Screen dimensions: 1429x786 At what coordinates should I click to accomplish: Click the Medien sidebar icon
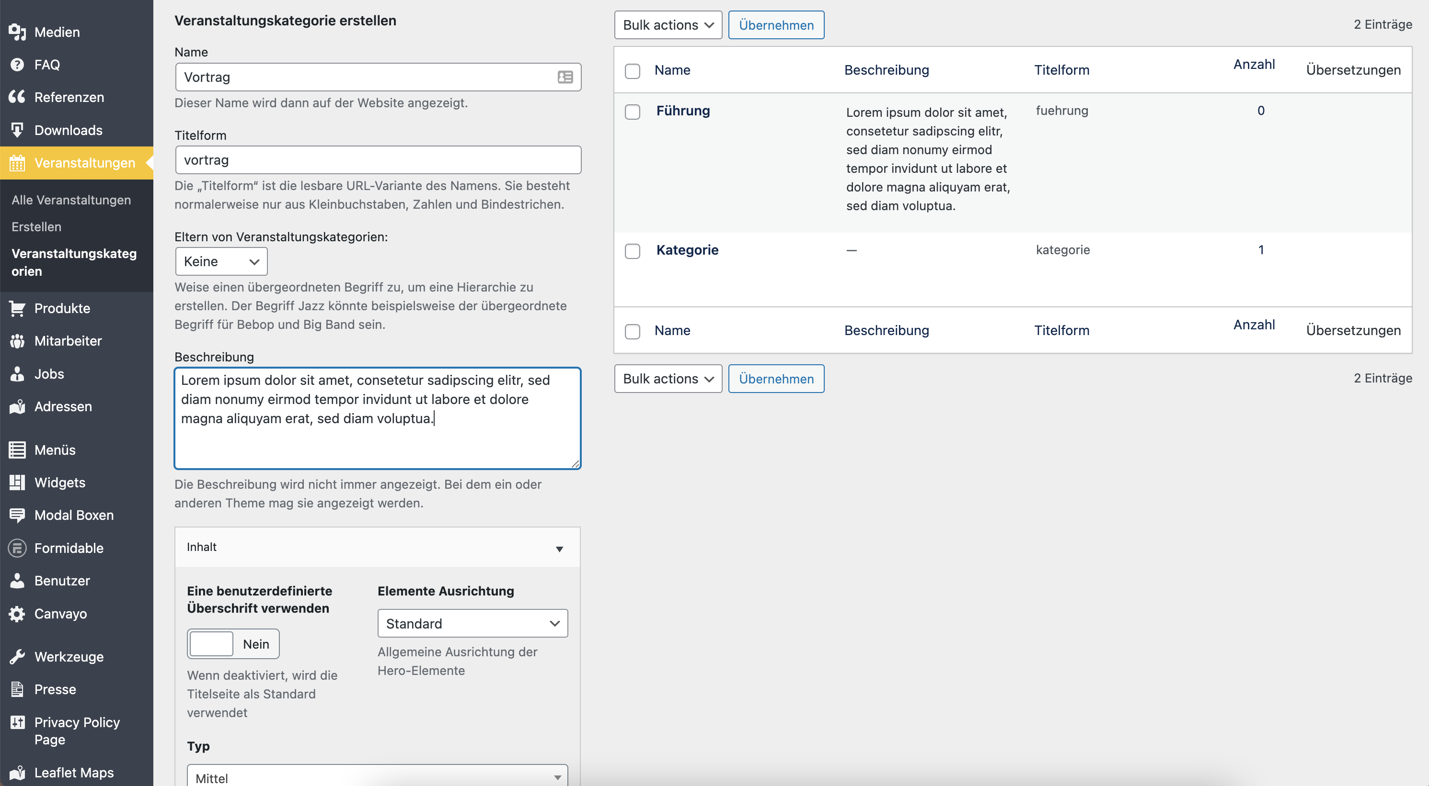[17, 32]
